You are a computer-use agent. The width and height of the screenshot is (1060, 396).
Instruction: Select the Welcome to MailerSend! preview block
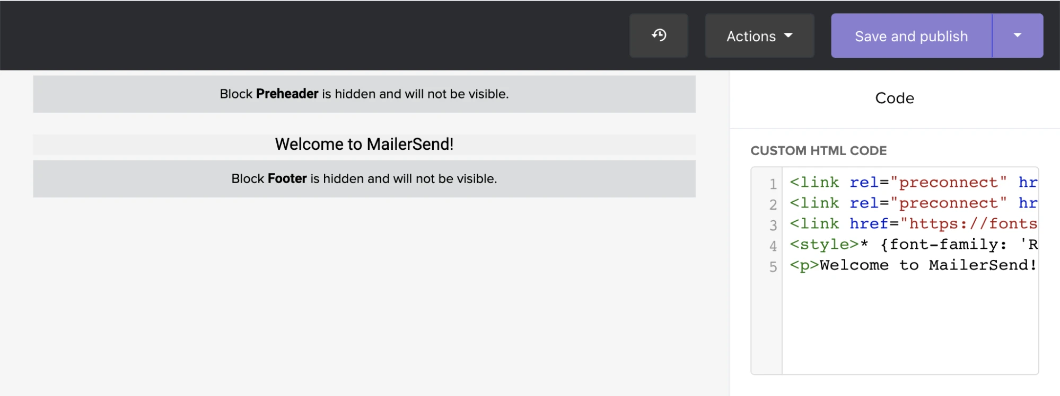tap(364, 145)
